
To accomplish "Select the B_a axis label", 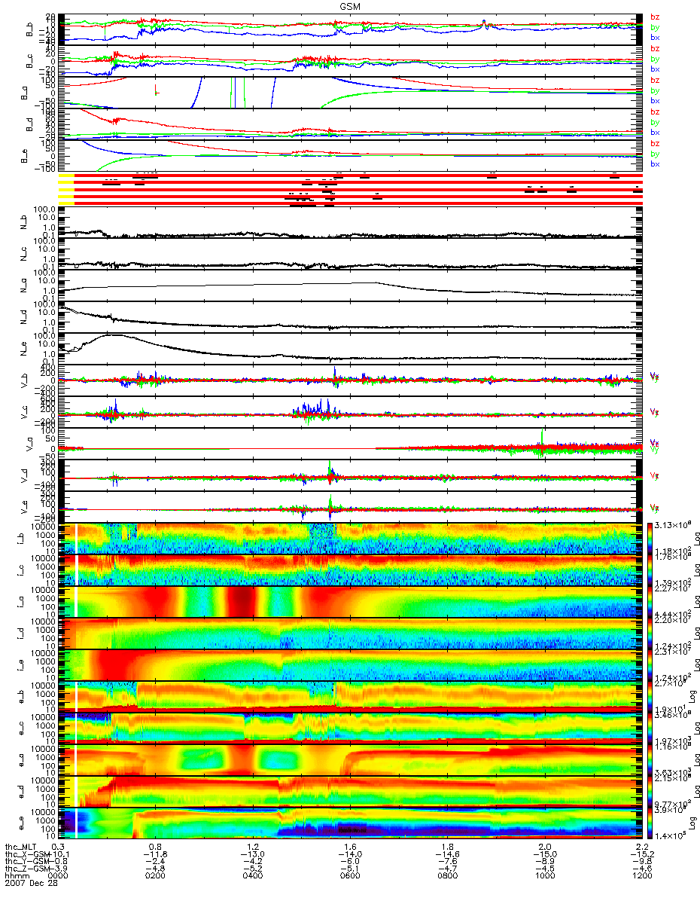I will pos(23,93).
